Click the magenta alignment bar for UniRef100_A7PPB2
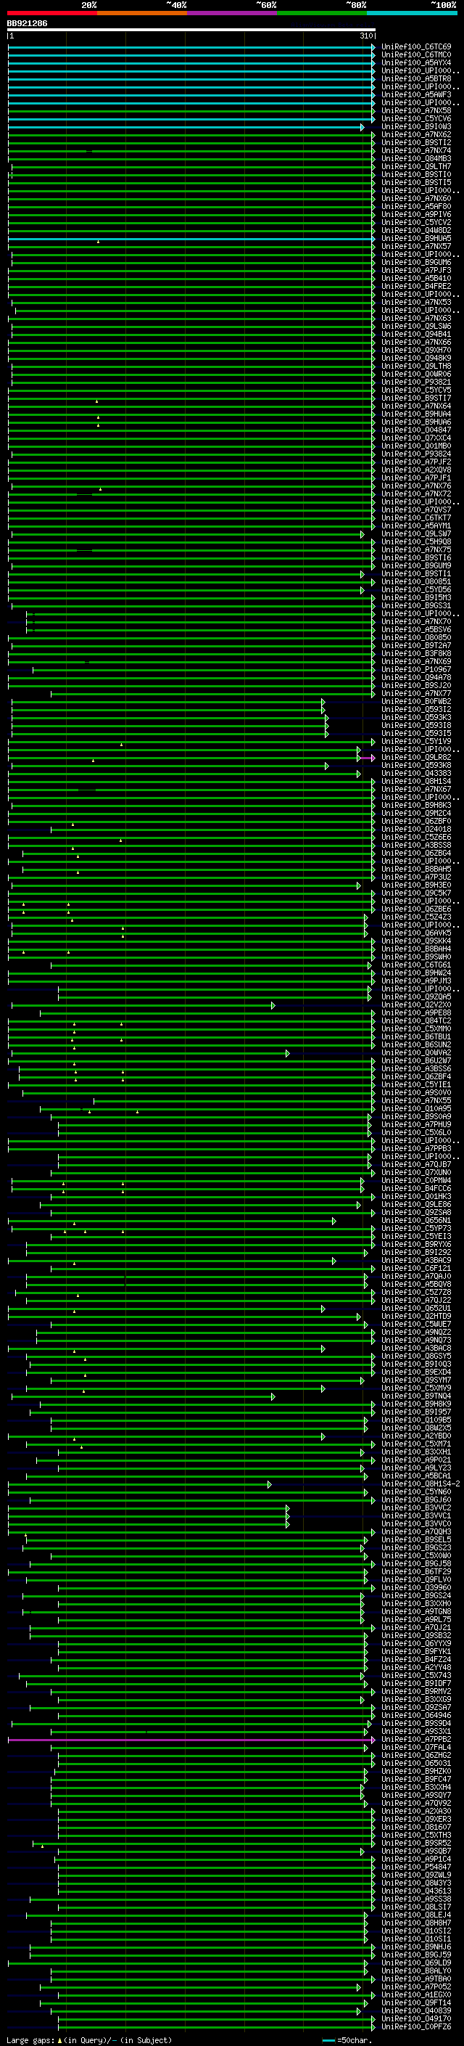The height and width of the screenshot is (2046, 464). pyautogui.click(x=191, y=1740)
